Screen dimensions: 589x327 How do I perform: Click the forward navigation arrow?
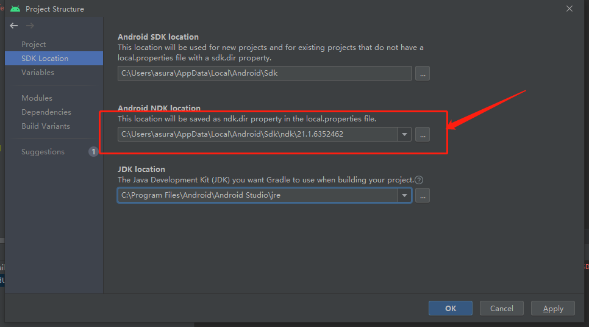pos(30,26)
